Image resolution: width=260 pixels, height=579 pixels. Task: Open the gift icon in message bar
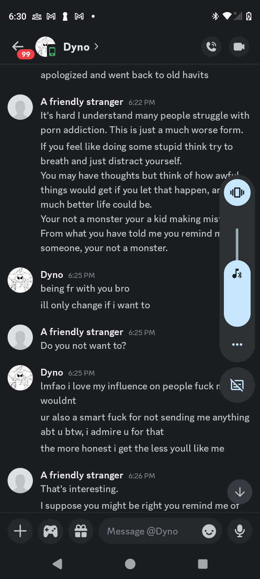coord(81,531)
